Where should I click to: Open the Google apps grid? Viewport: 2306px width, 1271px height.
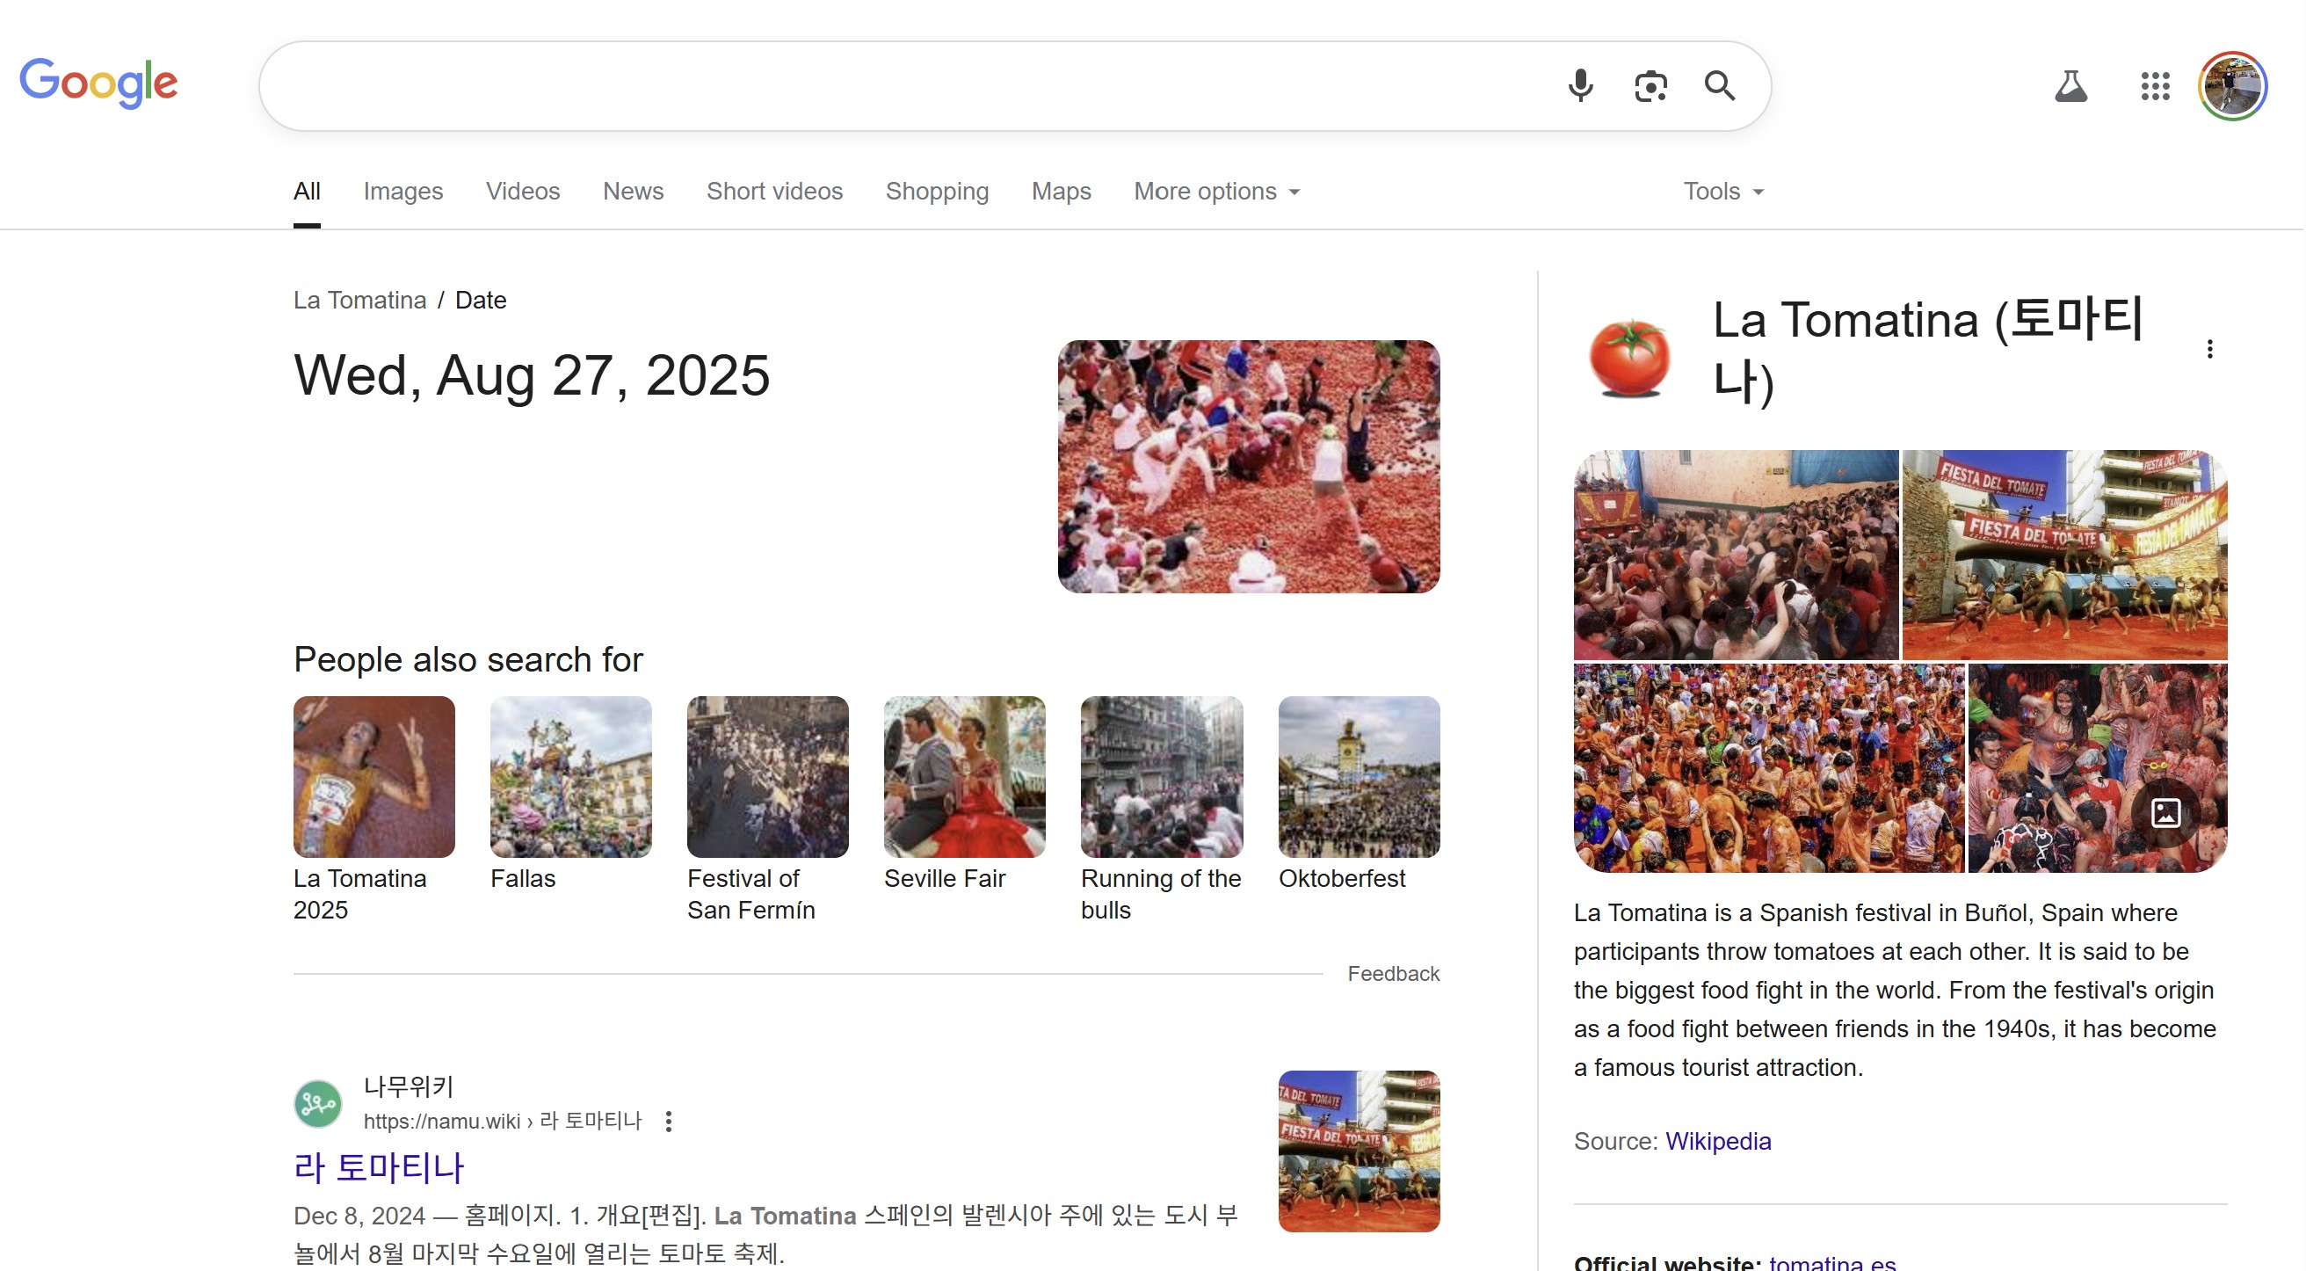click(2157, 87)
